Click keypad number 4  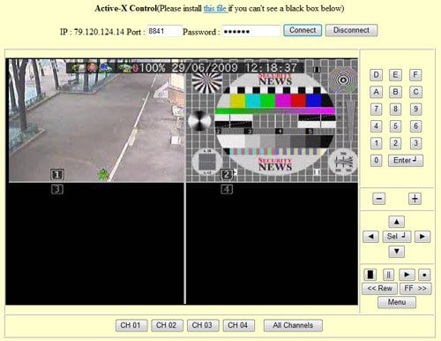[x=376, y=126]
